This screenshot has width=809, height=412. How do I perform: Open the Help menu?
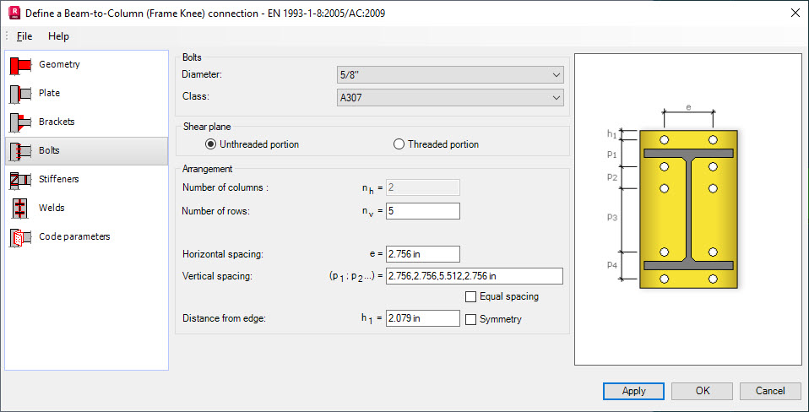(x=58, y=36)
